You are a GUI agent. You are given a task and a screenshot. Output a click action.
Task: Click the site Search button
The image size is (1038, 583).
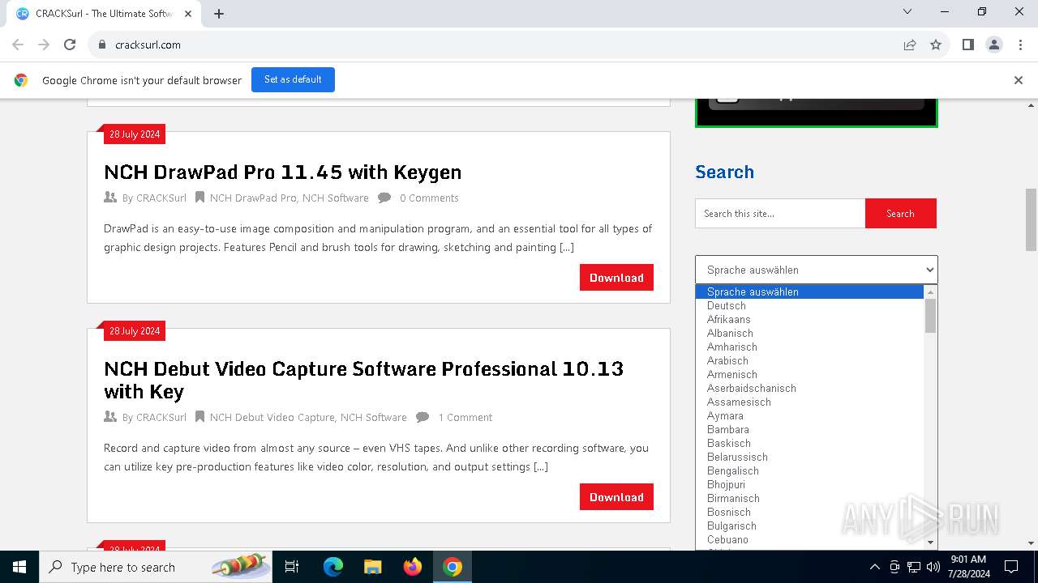[x=900, y=214]
